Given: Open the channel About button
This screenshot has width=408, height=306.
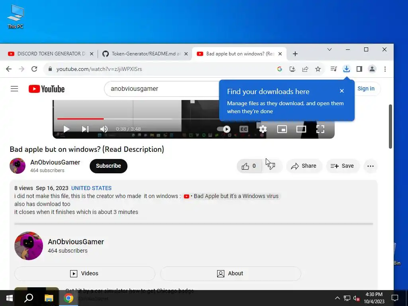Looking at the screenshot, I should coord(231,273).
